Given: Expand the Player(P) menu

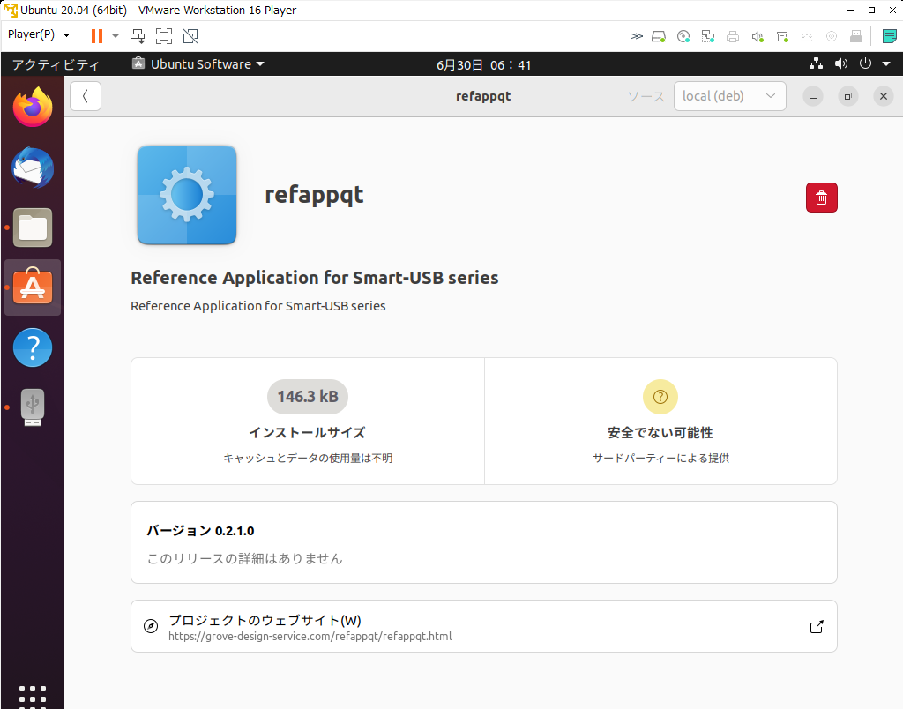Looking at the screenshot, I should (x=39, y=34).
